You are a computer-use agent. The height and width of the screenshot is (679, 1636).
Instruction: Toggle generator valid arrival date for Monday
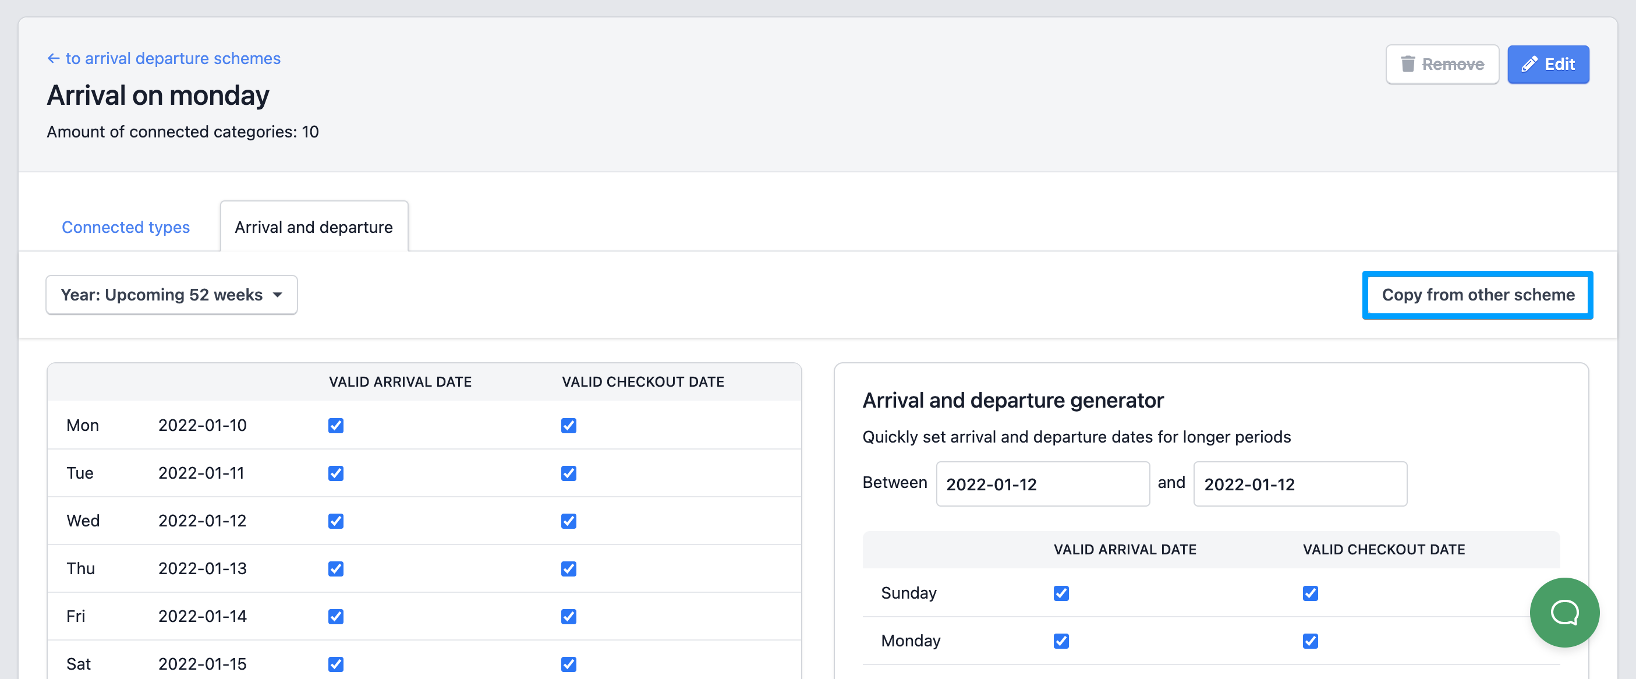(1061, 641)
